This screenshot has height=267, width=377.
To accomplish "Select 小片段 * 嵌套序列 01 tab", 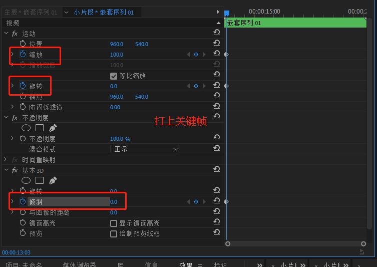I will pos(104,12).
